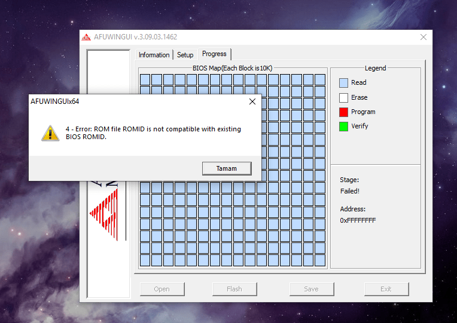Click the 0xFFFFFFFF address value

click(358, 220)
